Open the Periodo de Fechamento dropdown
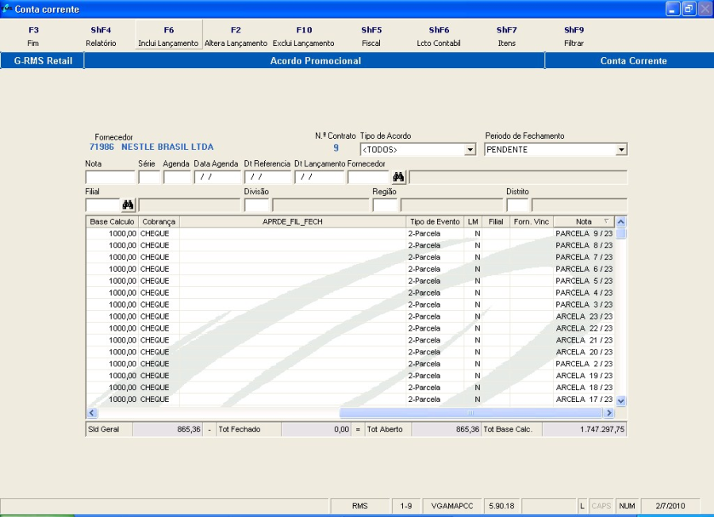 (x=621, y=149)
